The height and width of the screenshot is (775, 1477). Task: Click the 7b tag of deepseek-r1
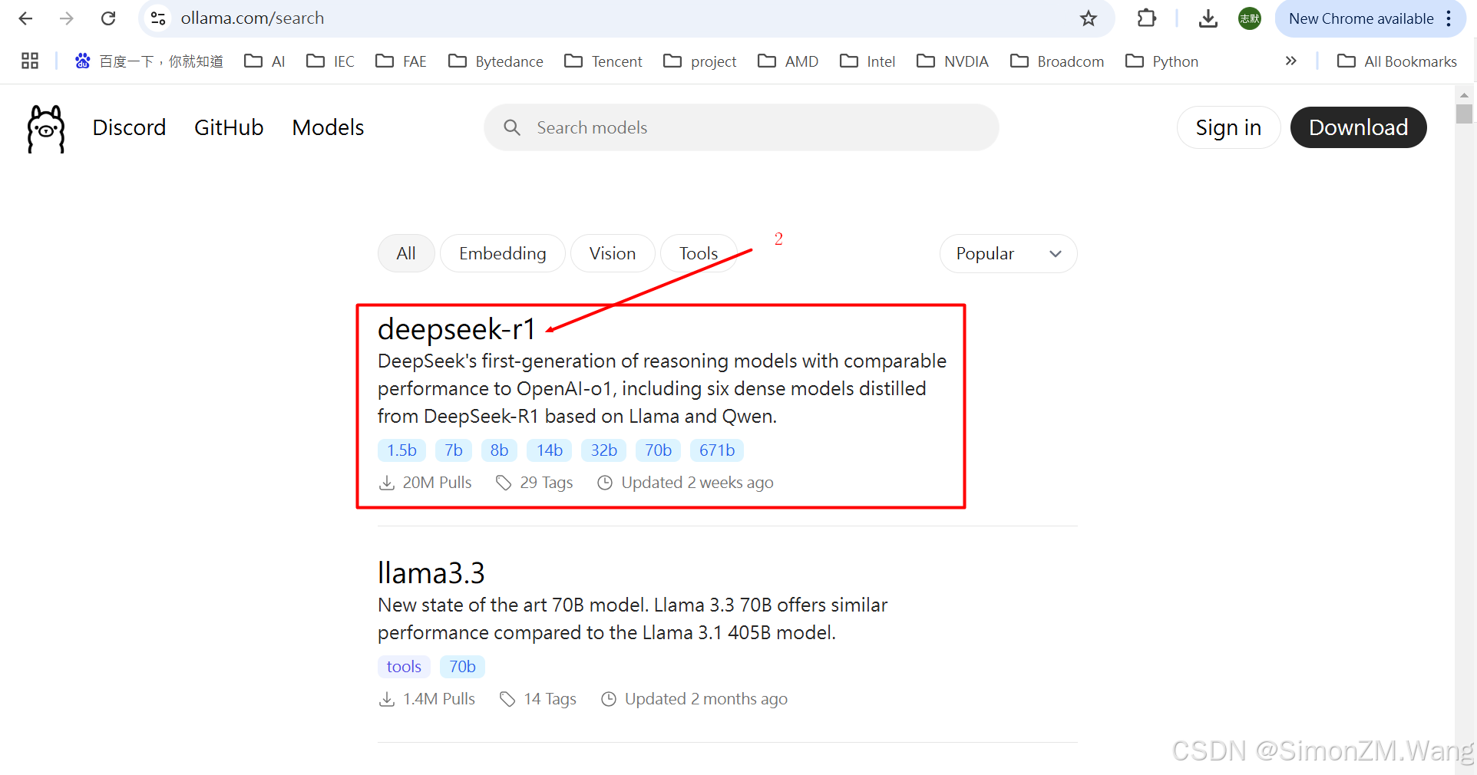point(454,450)
